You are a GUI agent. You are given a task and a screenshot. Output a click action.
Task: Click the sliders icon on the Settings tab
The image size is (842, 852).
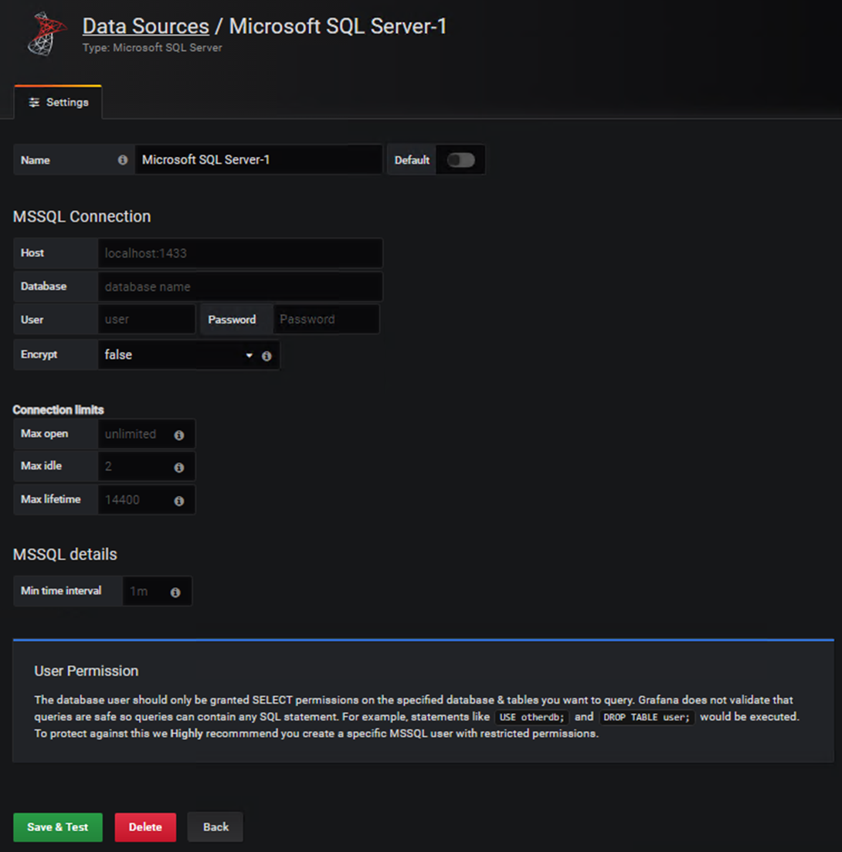34,102
